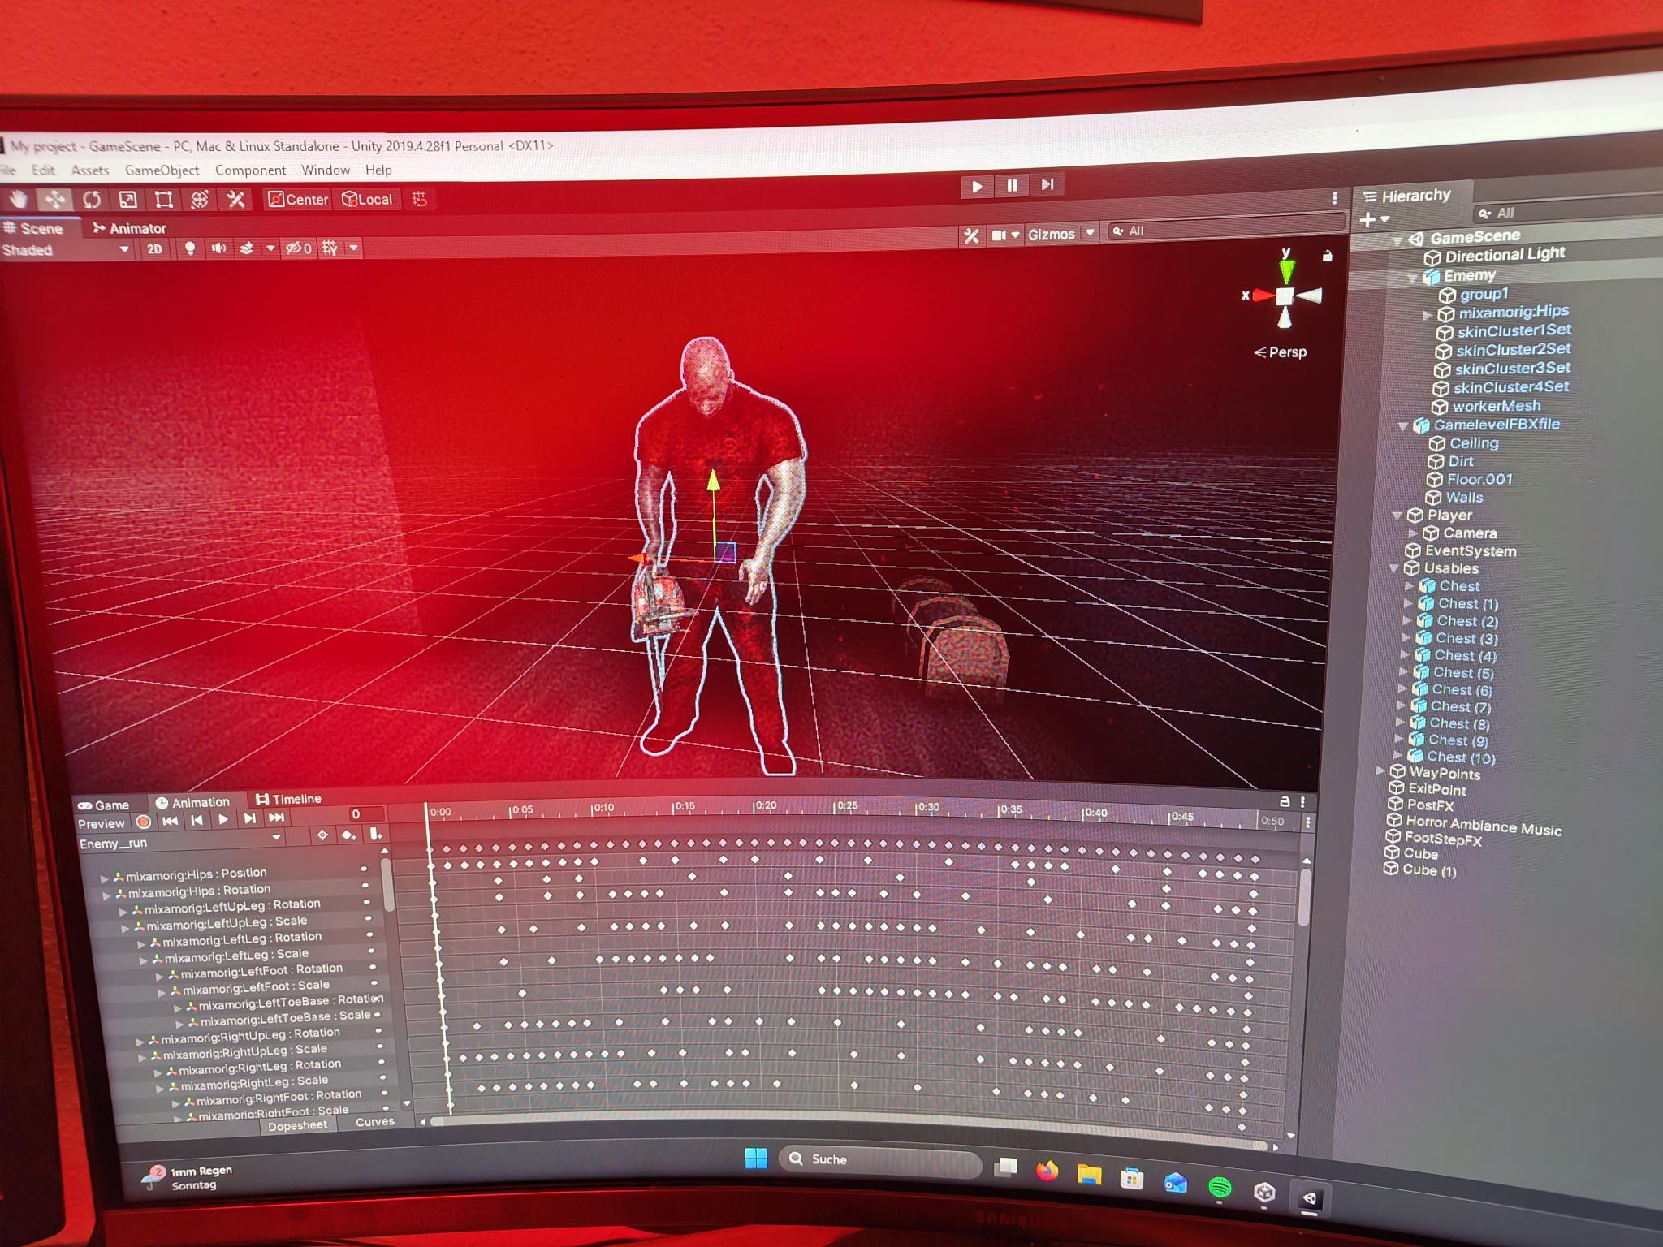Enable animation recording mode
The image size is (1663, 1247).
[144, 822]
